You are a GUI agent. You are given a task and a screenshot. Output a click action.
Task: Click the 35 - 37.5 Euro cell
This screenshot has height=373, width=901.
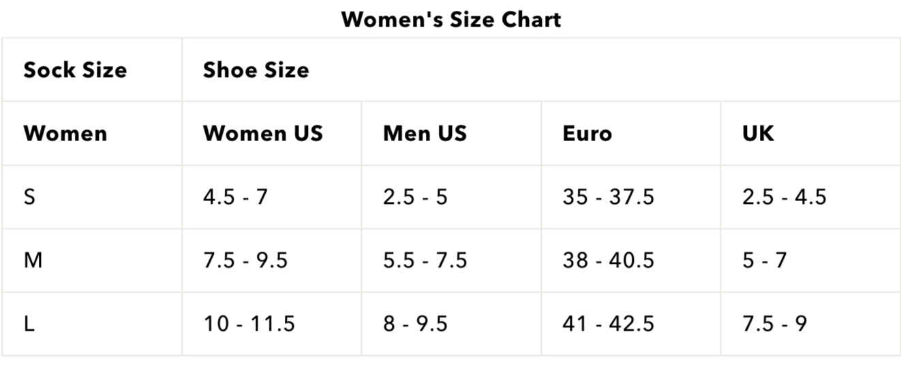608,197
